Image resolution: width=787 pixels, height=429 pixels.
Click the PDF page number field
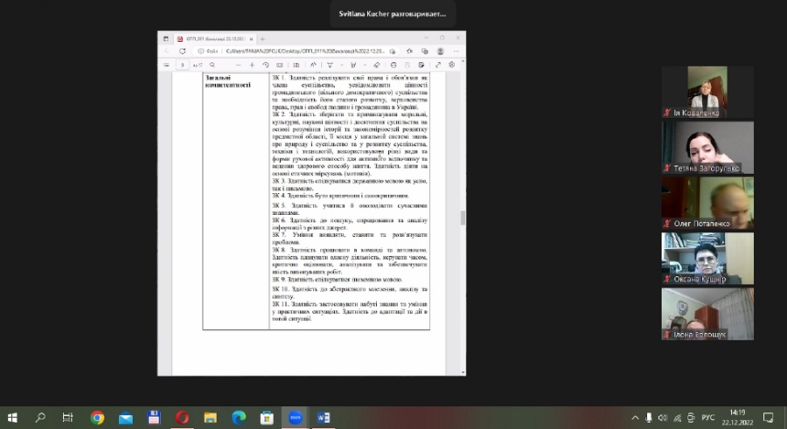(183, 65)
